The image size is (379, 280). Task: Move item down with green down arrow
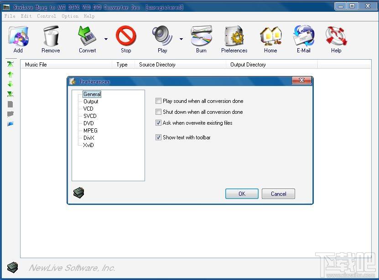(x=10, y=84)
